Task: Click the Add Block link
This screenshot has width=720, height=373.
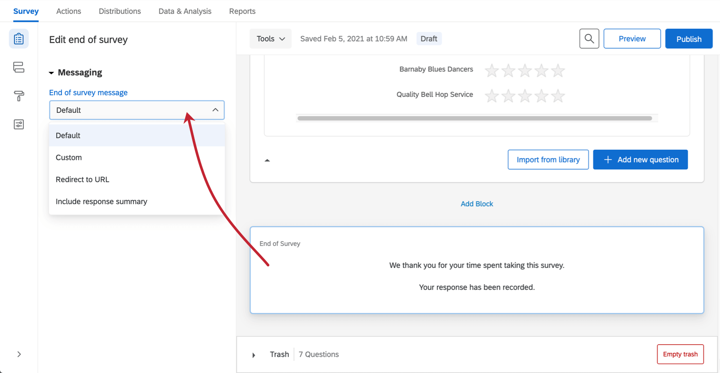Action: pyautogui.click(x=477, y=204)
